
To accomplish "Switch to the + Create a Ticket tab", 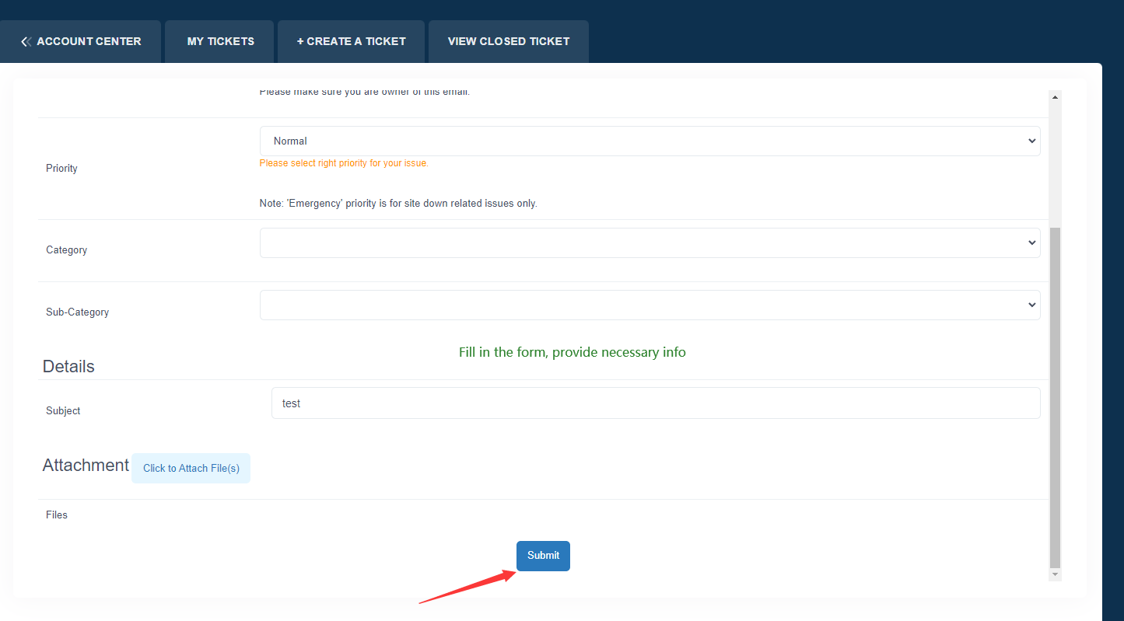I will pyautogui.click(x=351, y=41).
